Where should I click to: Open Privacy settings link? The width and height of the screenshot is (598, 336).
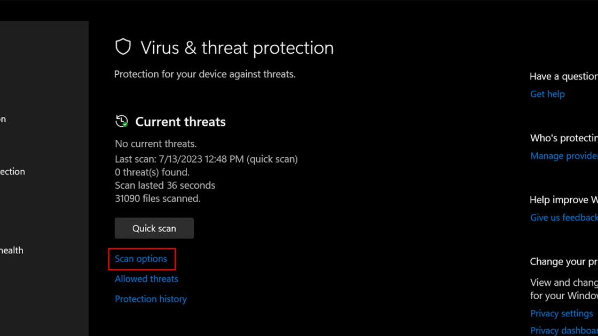[x=562, y=313]
